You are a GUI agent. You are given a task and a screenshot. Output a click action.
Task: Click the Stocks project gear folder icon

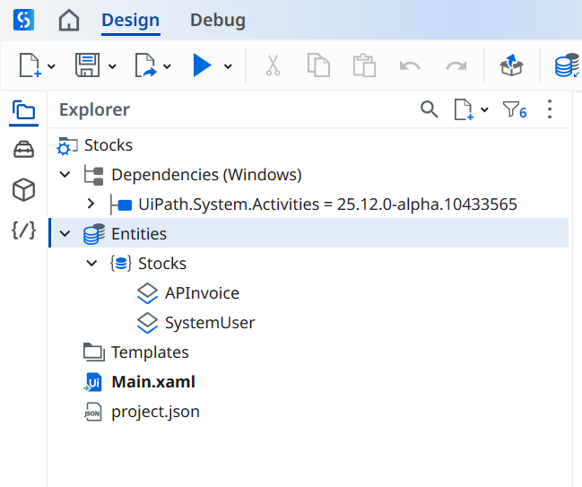pyautogui.click(x=67, y=146)
